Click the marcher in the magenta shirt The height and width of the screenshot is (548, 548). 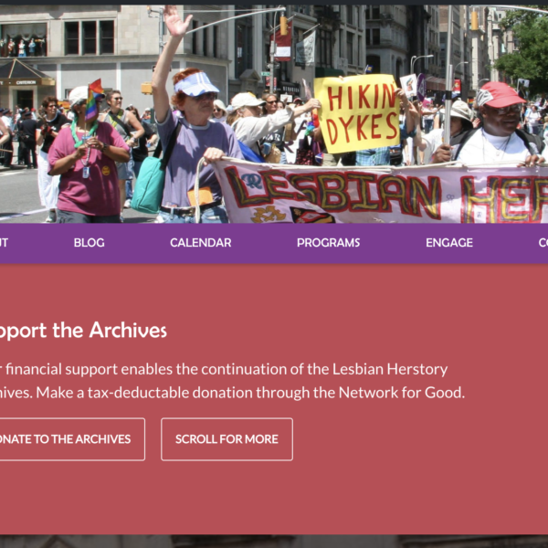(x=88, y=157)
